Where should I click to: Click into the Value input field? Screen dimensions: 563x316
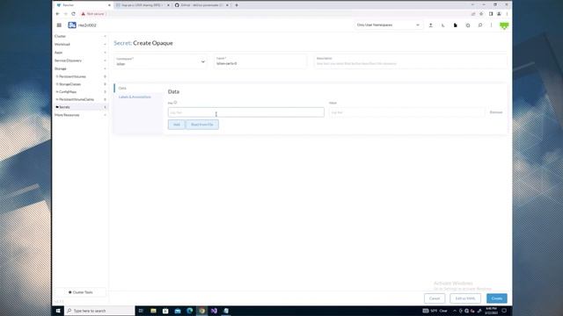click(x=406, y=112)
